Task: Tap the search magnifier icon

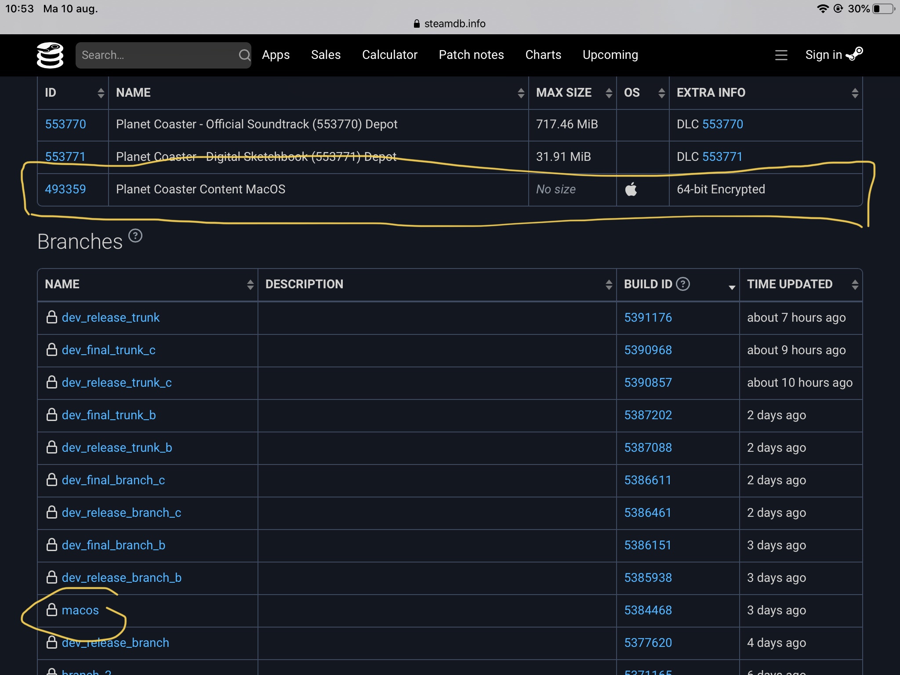Action: click(244, 55)
